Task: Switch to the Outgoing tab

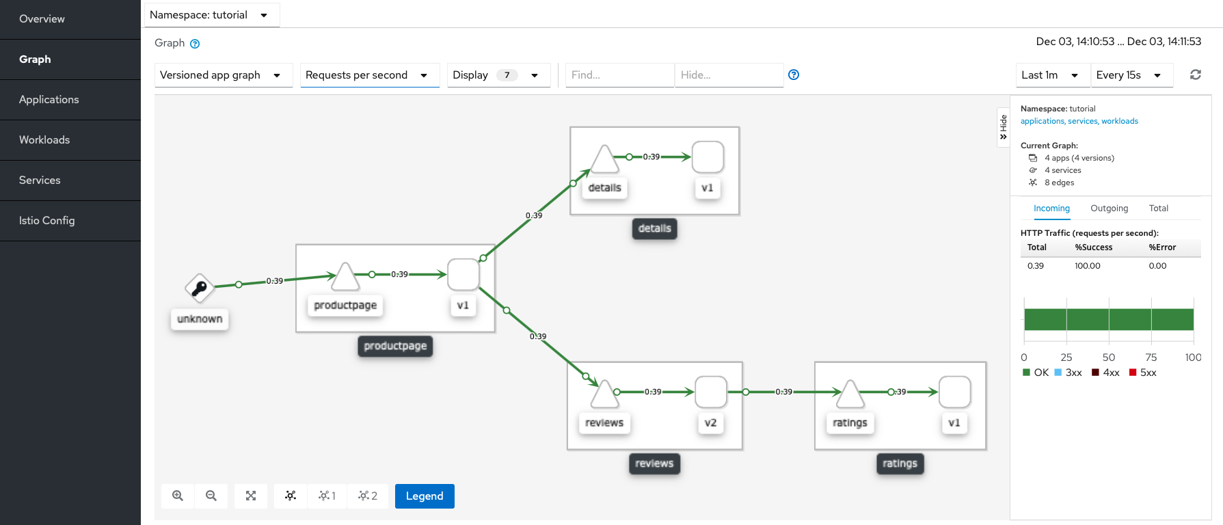Action: point(1109,208)
